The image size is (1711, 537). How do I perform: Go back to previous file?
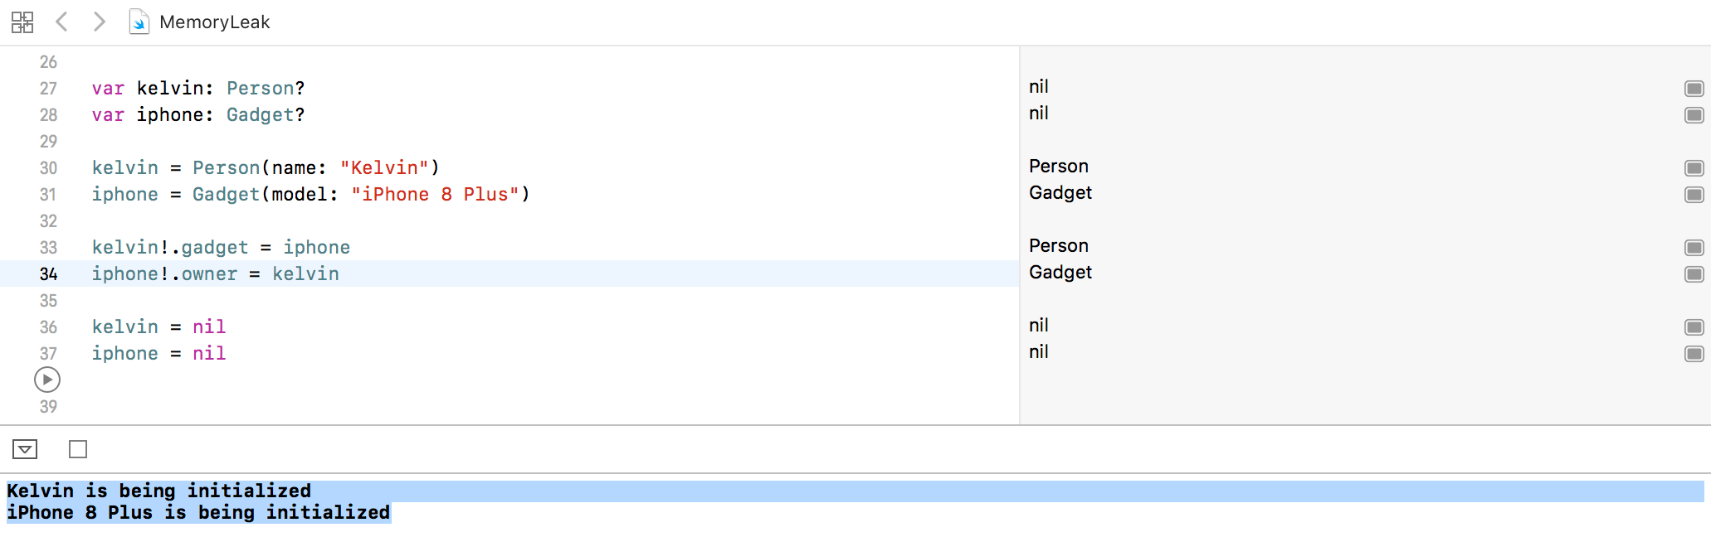(x=61, y=22)
